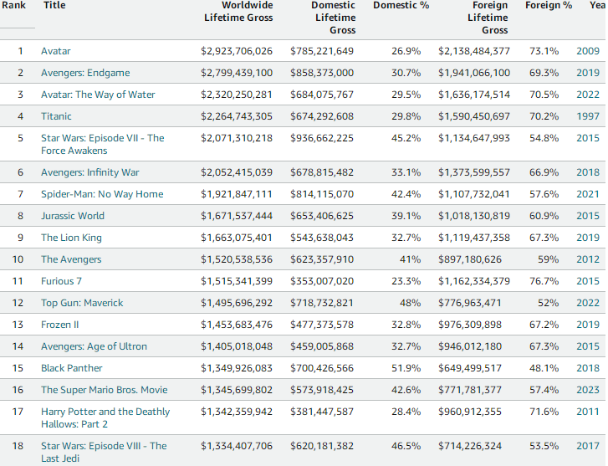Click the Title column header
This screenshot has width=608, height=466.
pyautogui.click(x=54, y=5)
